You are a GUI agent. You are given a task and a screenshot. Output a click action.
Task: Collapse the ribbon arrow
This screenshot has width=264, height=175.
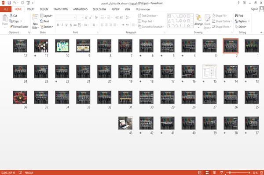(261, 32)
